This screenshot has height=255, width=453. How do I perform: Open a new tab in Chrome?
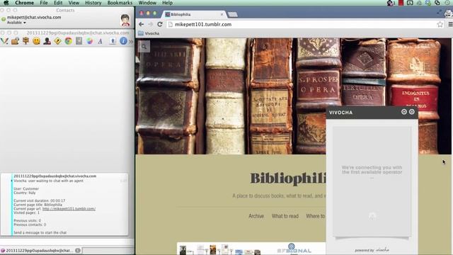click(x=233, y=14)
